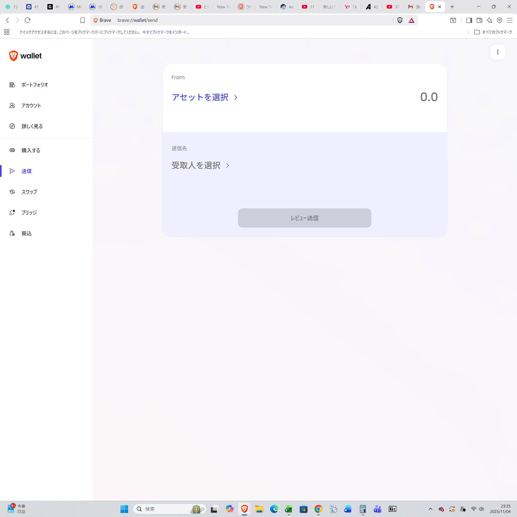Click the レビュー送信 button

tap(304, 218)
